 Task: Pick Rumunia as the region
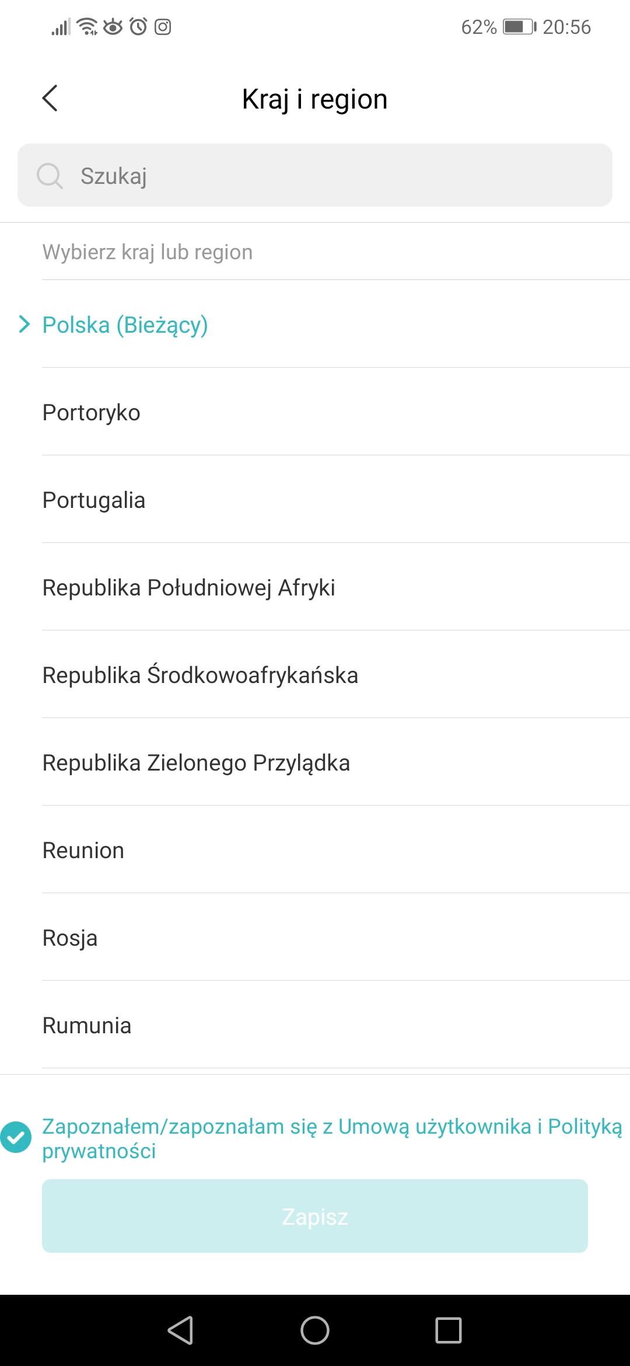(87, 1025)
